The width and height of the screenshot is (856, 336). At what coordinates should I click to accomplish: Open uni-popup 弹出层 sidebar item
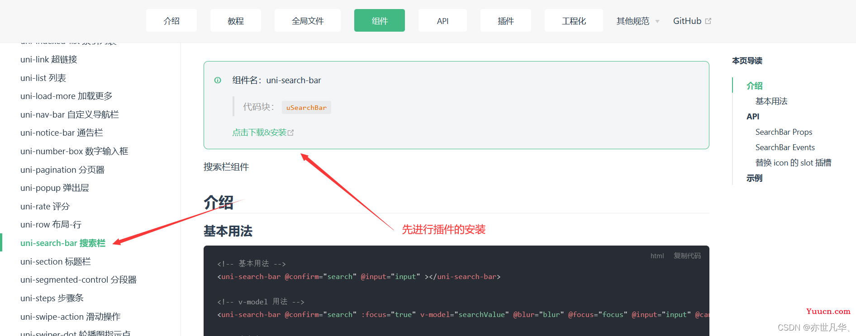[55, 188]
